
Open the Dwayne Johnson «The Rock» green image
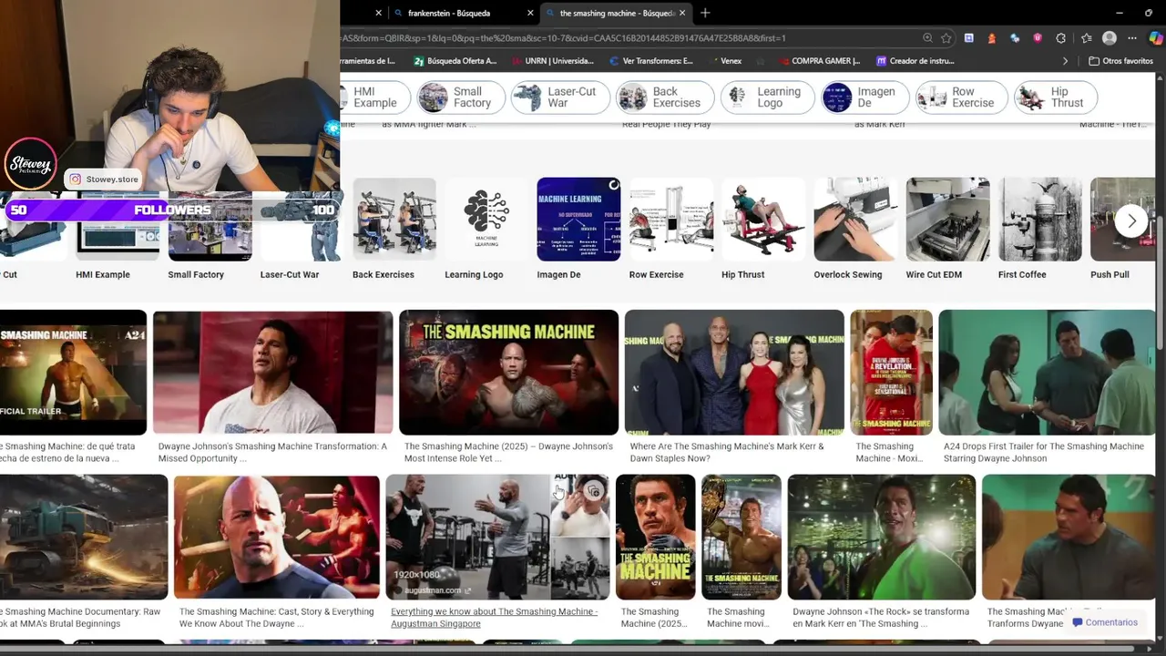pyautogui.click(x=882, y=538)
